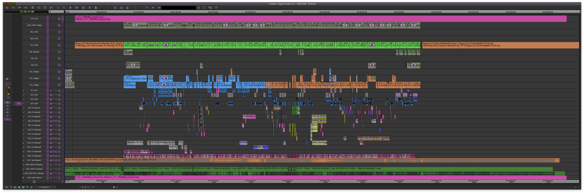584x193 pixels.
Task: Select the long orange music clip on A17
Action: pyautogui.click(x=311, y=160)
